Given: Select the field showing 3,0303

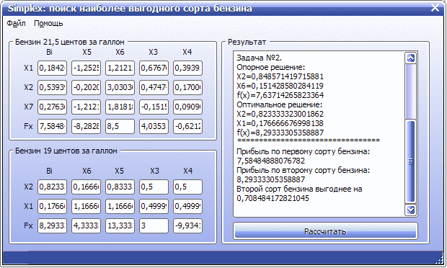Looking at the screenshot, I should (x=120, y=87).
